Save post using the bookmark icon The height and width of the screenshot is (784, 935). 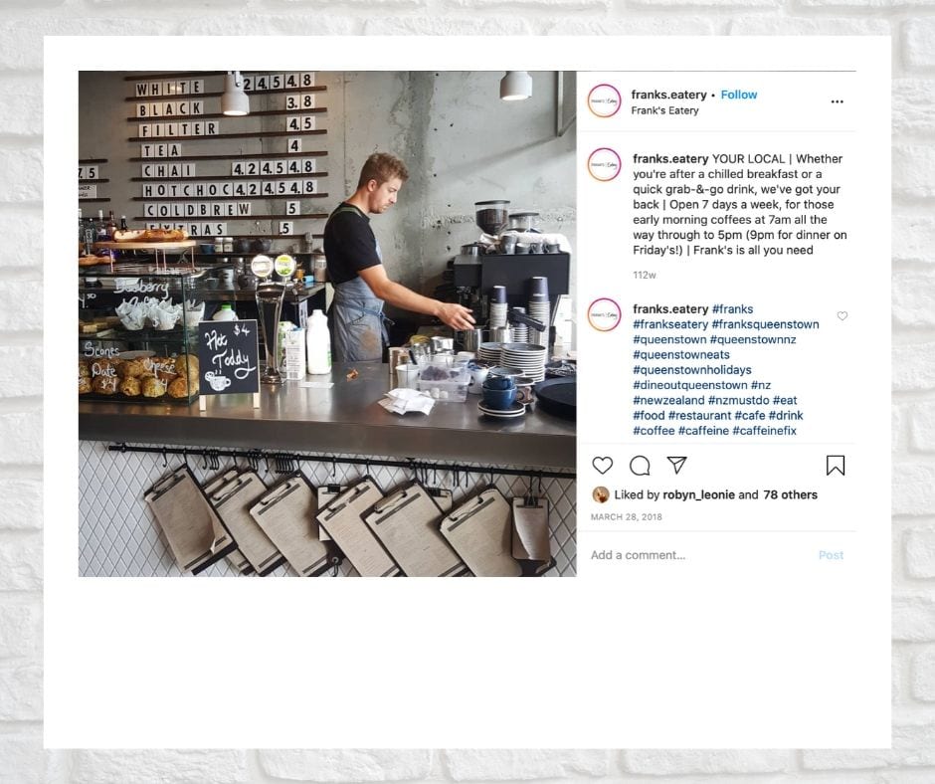coord(836,466)
